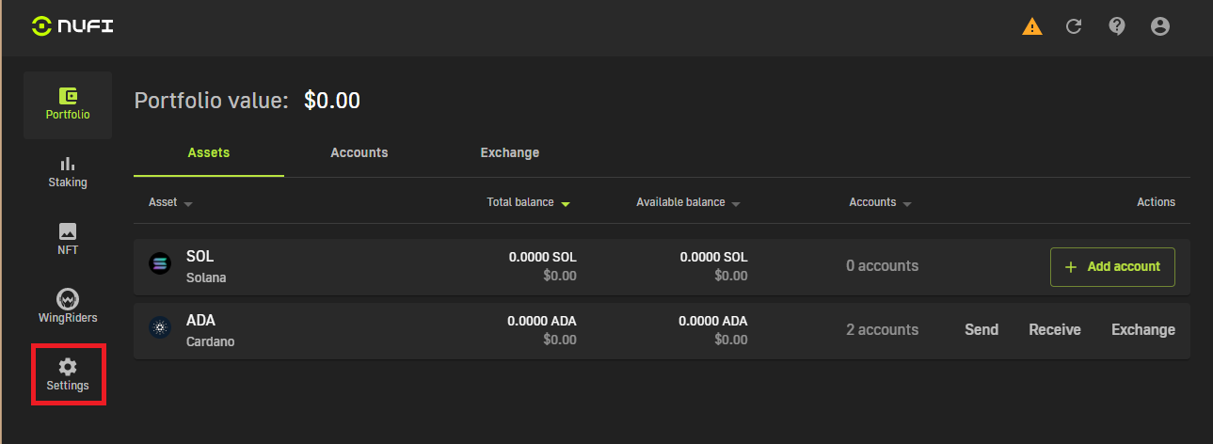Click Add account for SOL
This screenshot has height=444, width=1213.
pyautogui.click(x=1112, y=266)
